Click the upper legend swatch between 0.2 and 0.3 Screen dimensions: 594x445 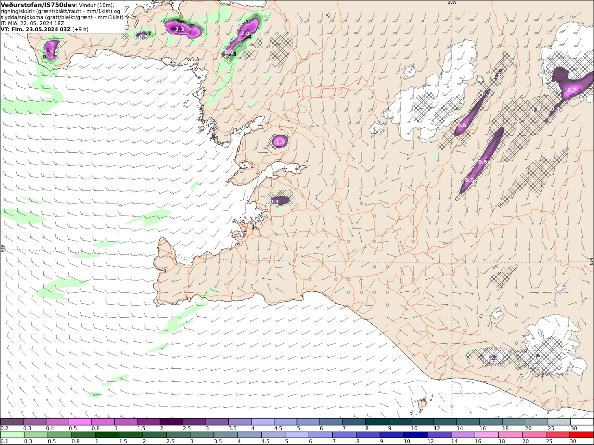(12, 422)
